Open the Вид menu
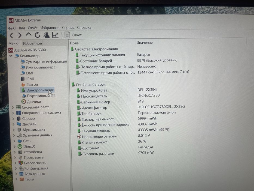The height and width of the screenshot is (191, 254). [22, 28]
